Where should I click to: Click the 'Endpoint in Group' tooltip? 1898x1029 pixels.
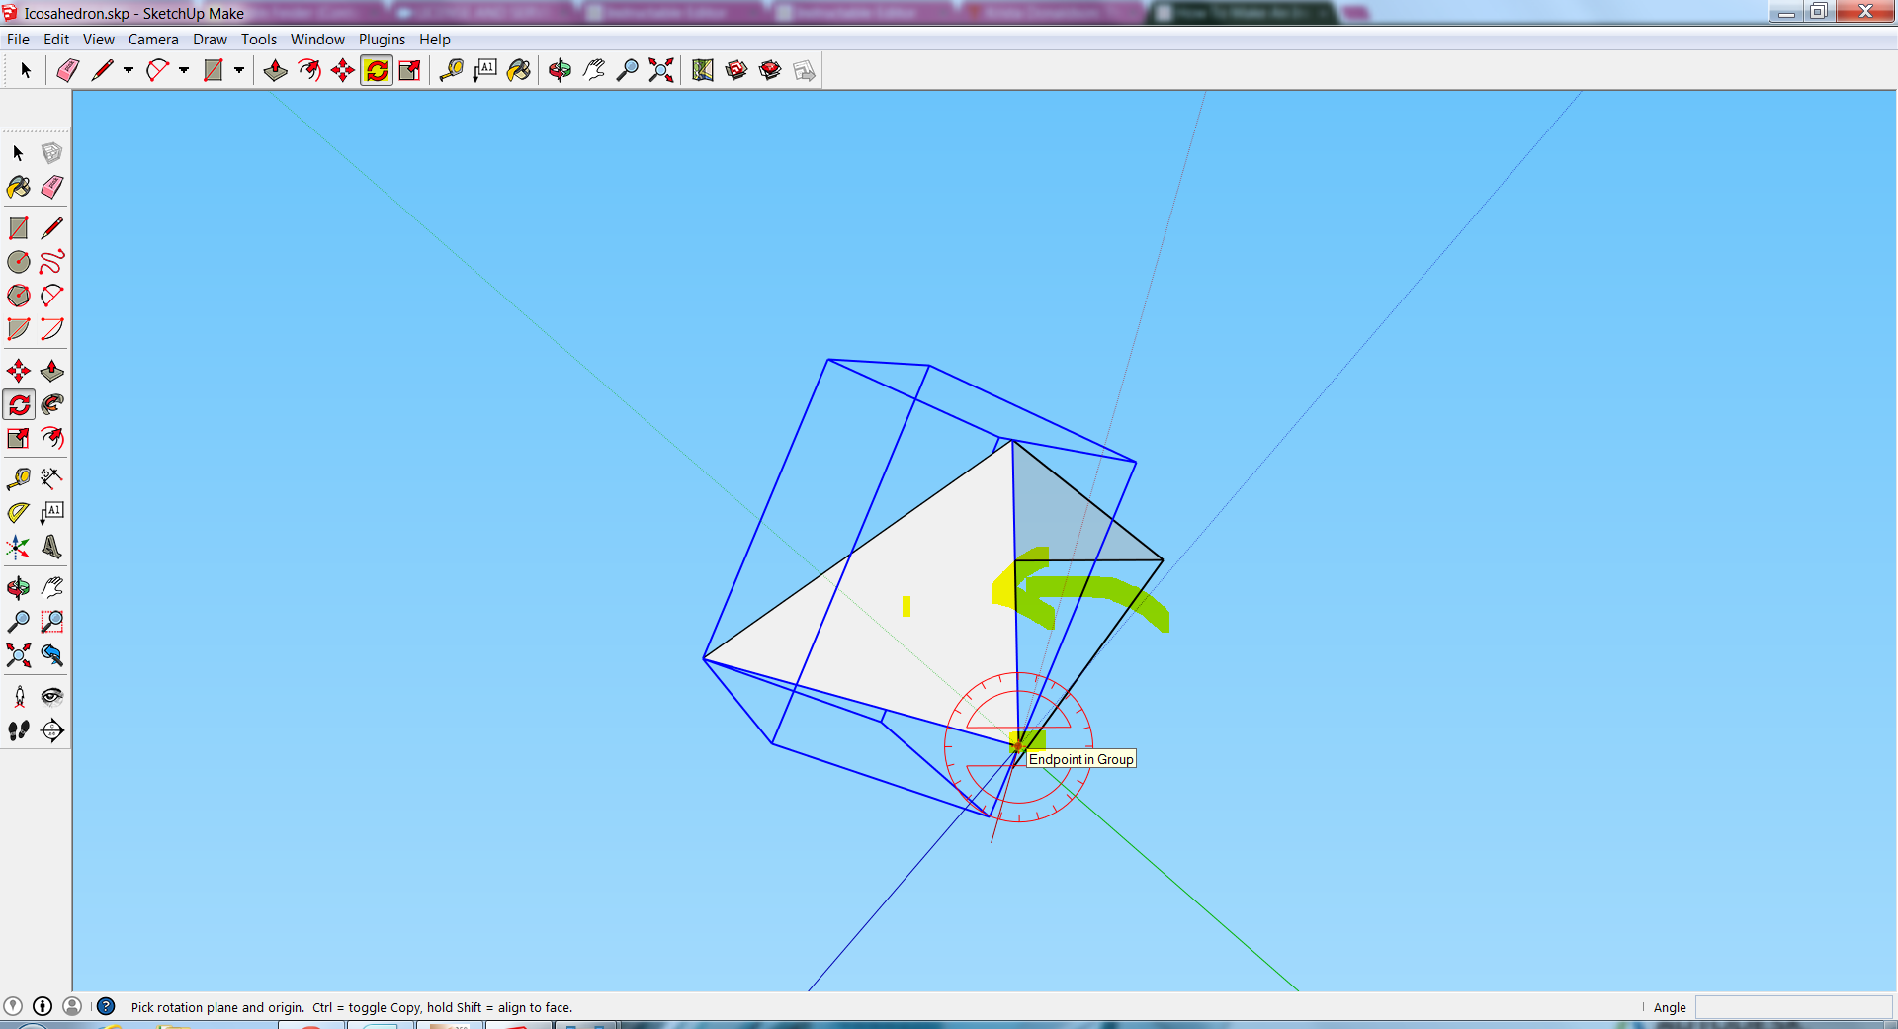pyautogui.click(x=1080, y=759)
